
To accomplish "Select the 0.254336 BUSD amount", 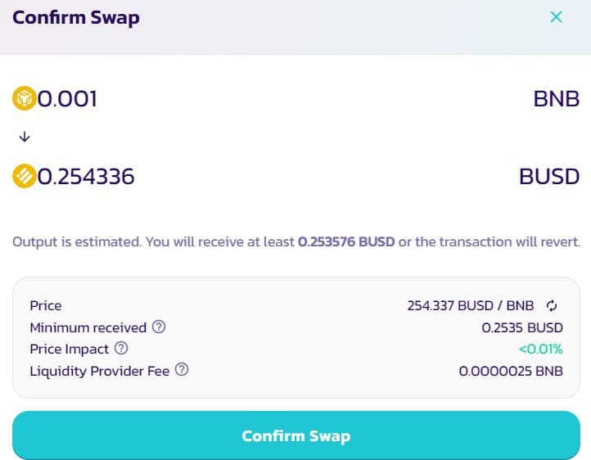I will [x=86, y=176].
